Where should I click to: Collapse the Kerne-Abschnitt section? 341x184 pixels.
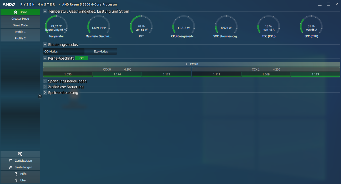click(45, 58)
